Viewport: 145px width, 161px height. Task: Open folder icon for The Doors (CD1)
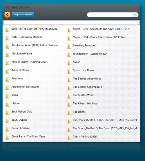coord(69,121)
